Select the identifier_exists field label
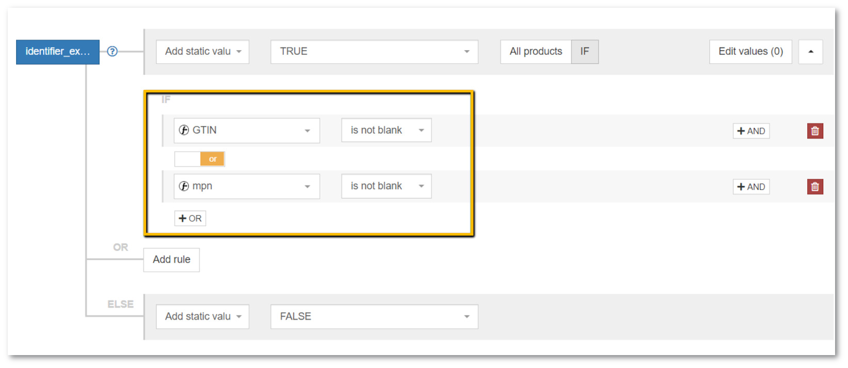The height and width of the screenshot is (368, 848). point(57,52)
